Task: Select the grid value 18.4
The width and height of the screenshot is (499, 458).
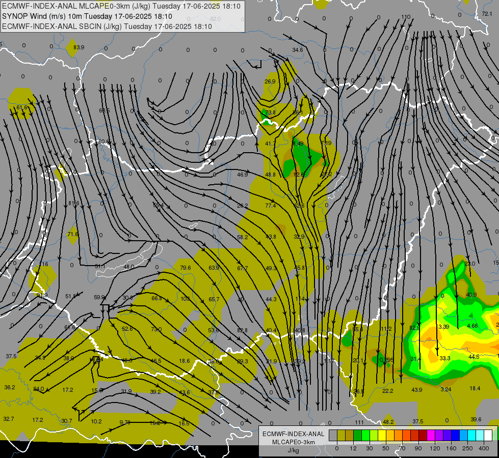Action: [x=475, y=388]
